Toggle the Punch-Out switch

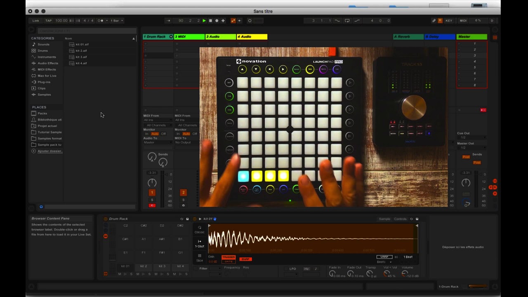[357, 21]
